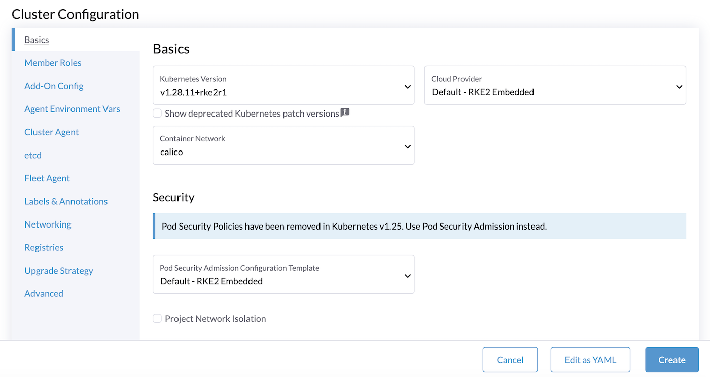710x377 pixels.
Task: View the Upgrade Strategy options
Action: (58, 270)
